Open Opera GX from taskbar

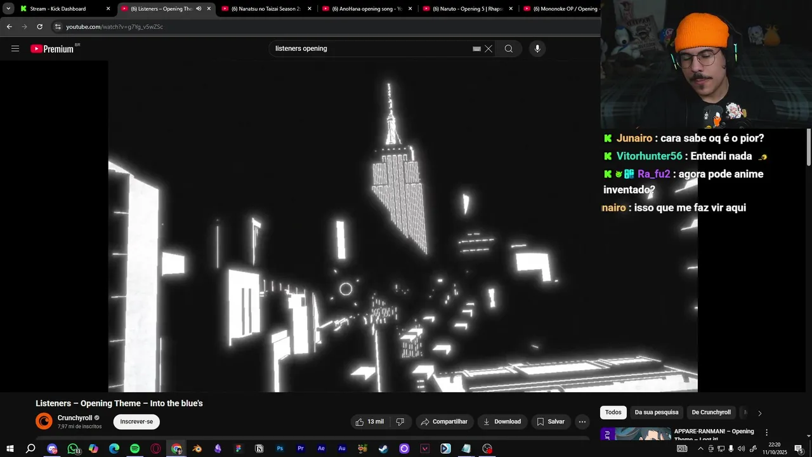[x=155, y=449]
